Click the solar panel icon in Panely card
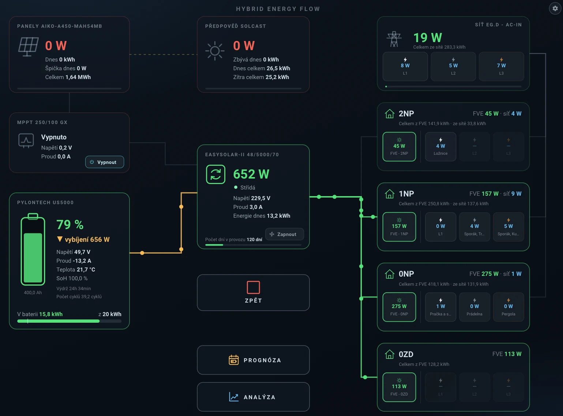 [x=28, y=47]
